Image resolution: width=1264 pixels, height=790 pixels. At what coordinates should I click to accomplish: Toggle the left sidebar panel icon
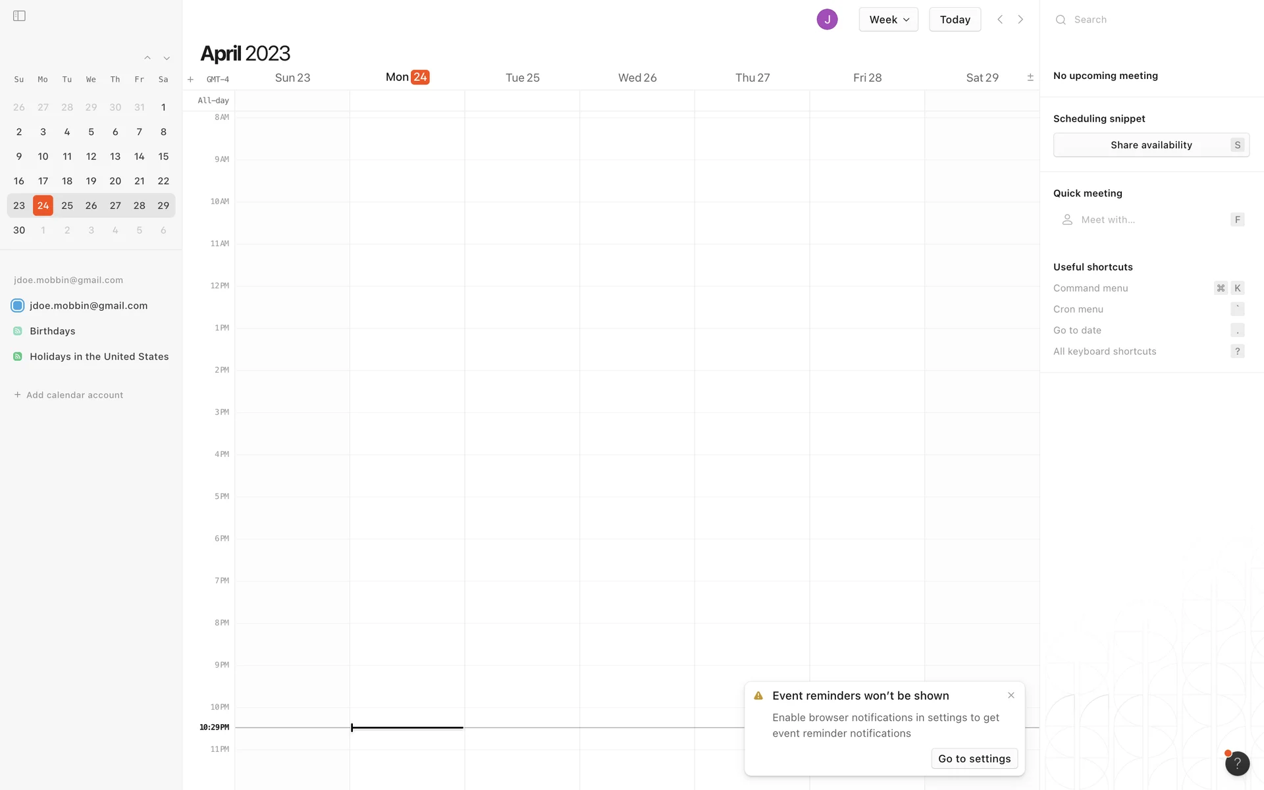tap(19, 16)
